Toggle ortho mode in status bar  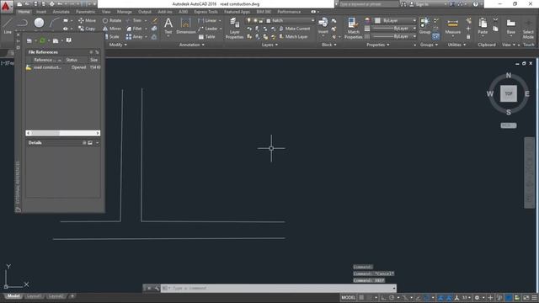pos(383,297)
